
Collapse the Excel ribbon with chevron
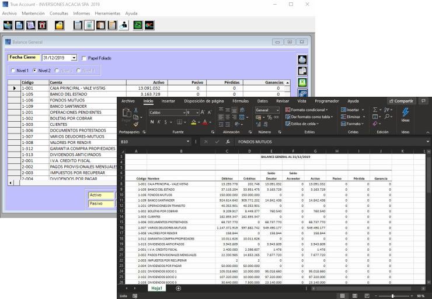tap(427, 132)
